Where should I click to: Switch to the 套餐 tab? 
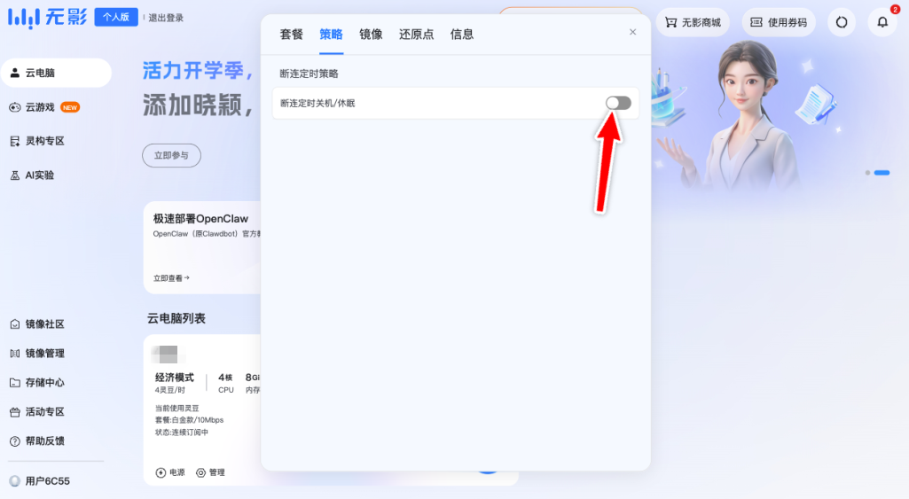point(291,35)
